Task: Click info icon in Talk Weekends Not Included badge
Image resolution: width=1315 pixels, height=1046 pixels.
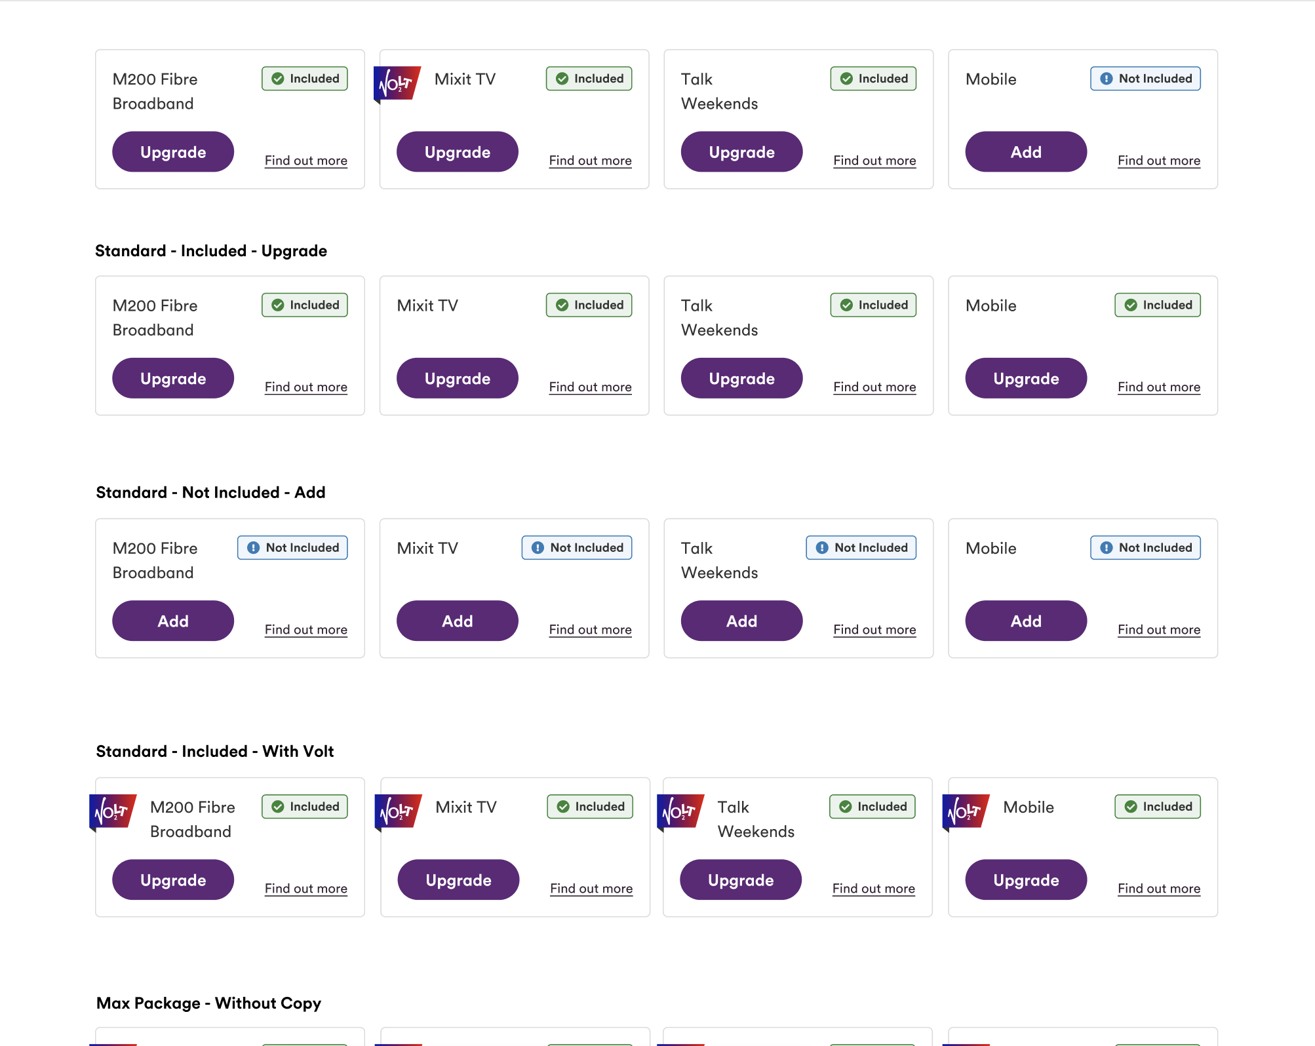Action: [x=822, y=548]
